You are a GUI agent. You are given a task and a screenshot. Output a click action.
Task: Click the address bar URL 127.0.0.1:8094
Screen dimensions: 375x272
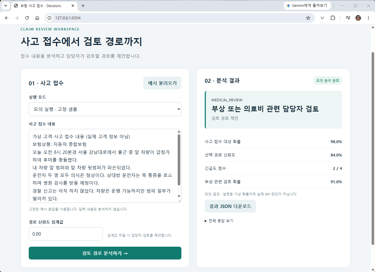pos(68,18)
